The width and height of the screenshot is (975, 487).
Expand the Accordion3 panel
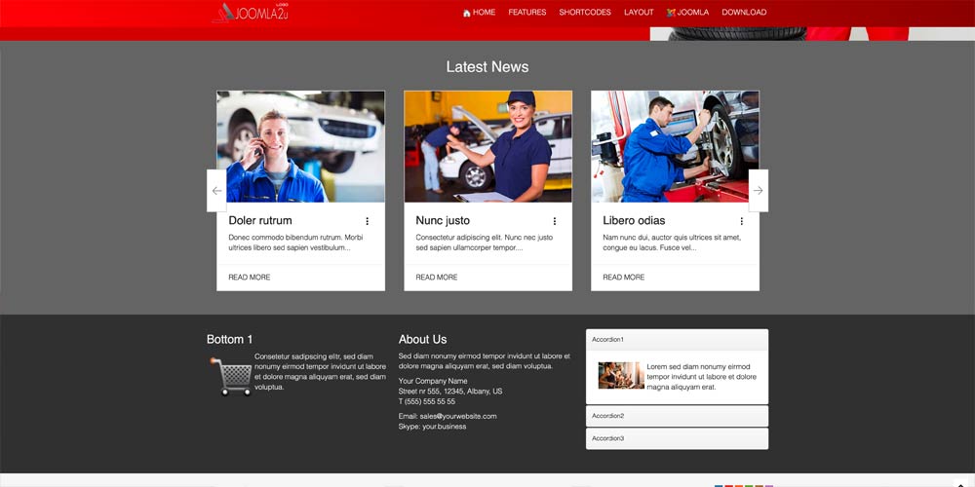point(677,438)
